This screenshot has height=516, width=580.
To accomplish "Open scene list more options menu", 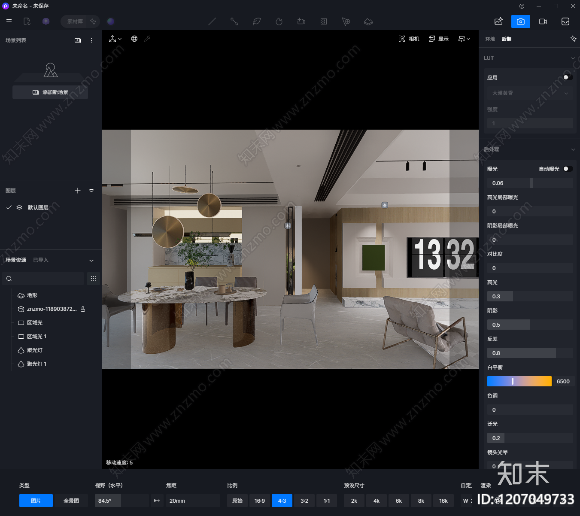I will click(91, 40).
